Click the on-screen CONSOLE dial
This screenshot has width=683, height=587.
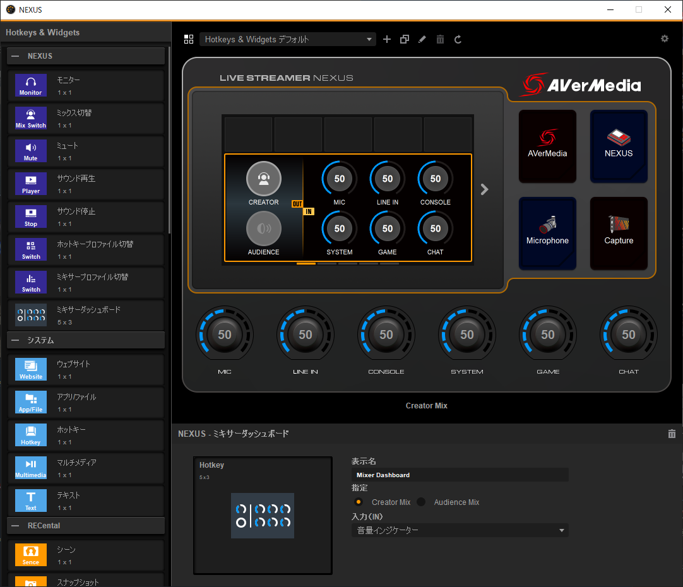coord(435,178)
